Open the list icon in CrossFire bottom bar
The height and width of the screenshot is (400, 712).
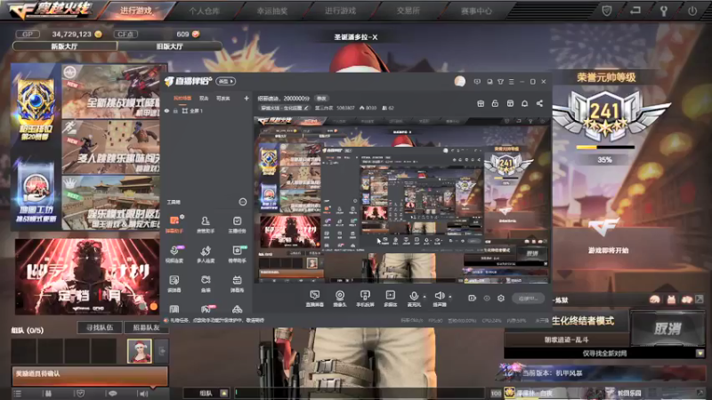pyautogui.click(x=17, y=393)
